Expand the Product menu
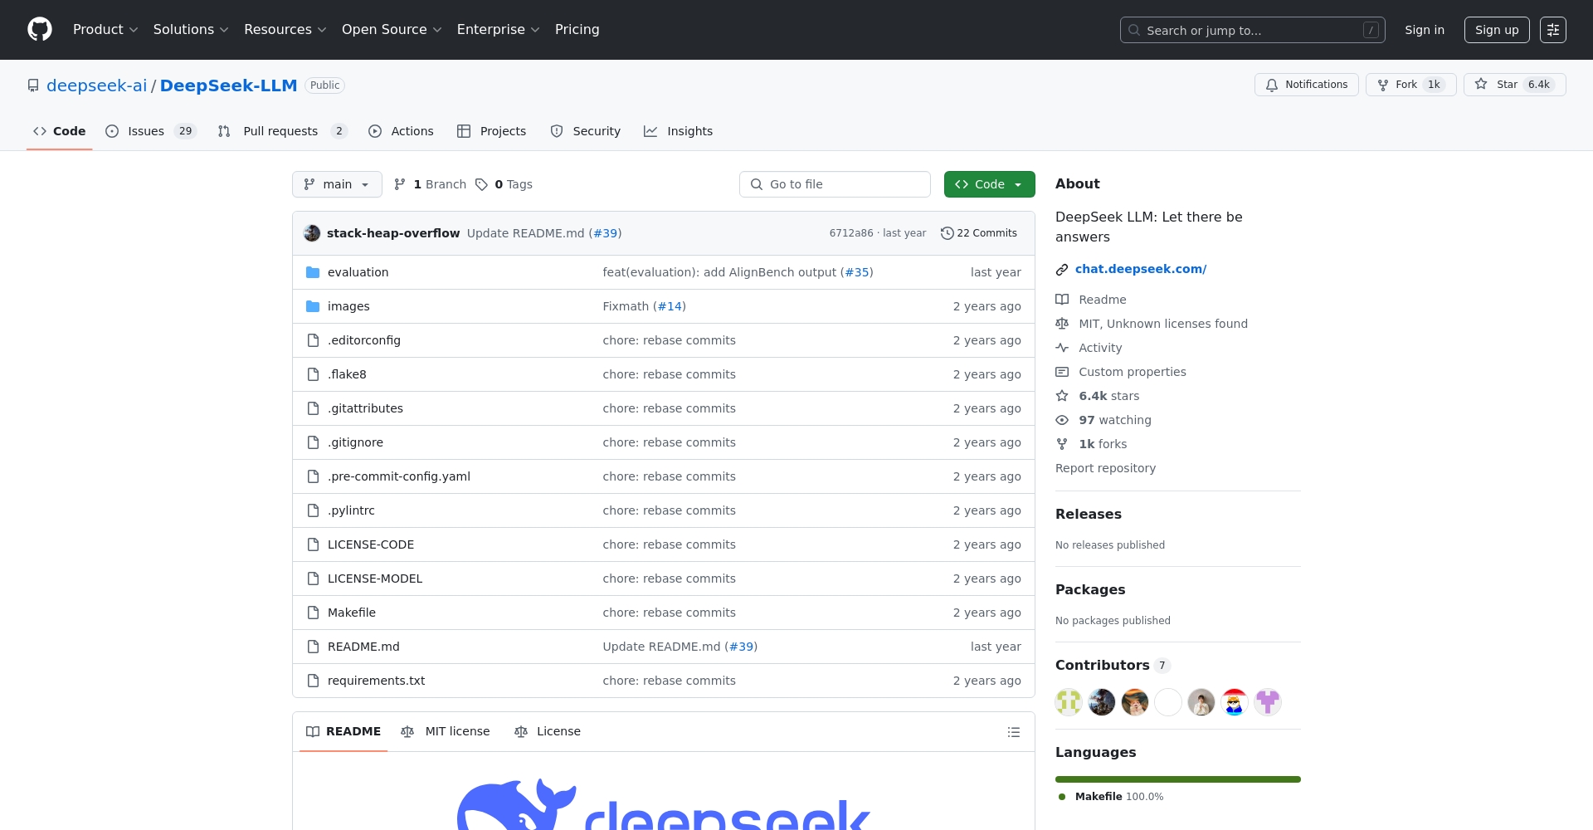The width and height of the screenshot is (1593, 830). point(105,30)
